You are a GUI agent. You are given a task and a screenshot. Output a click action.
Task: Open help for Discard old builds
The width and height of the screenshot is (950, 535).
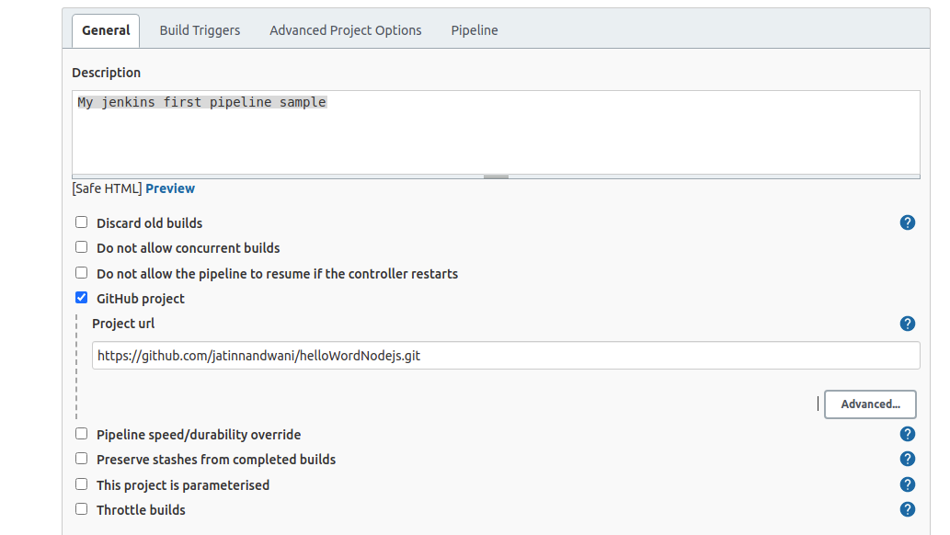pos(908,222)
